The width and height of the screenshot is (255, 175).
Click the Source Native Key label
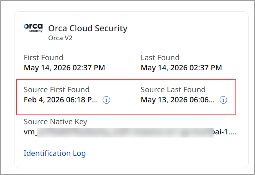coord(56,122)
